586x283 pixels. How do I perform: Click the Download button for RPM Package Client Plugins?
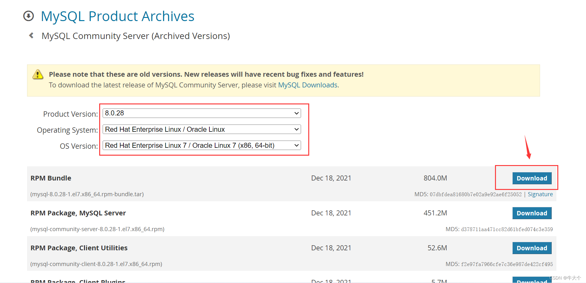[532, 281]
